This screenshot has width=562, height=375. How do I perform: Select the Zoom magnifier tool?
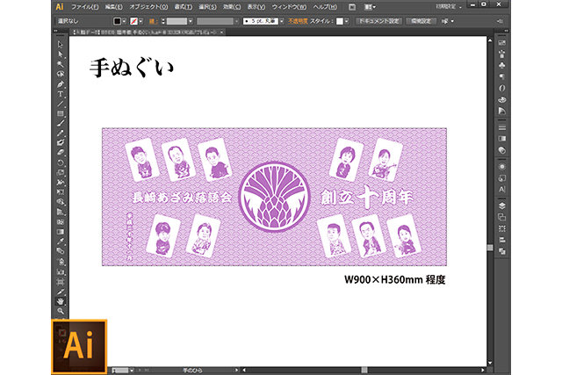pyautogui.click(x=60, y=310)
